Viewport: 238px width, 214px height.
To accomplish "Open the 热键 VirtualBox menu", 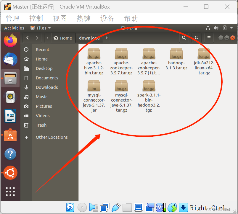I will pos(83,19).
